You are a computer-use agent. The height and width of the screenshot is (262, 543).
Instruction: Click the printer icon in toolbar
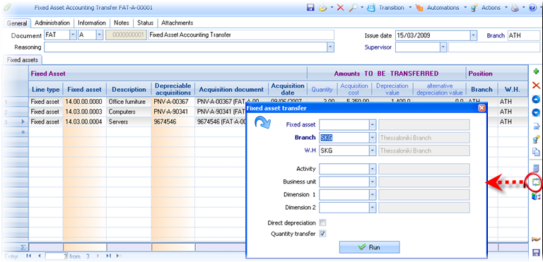pos(515,8)
